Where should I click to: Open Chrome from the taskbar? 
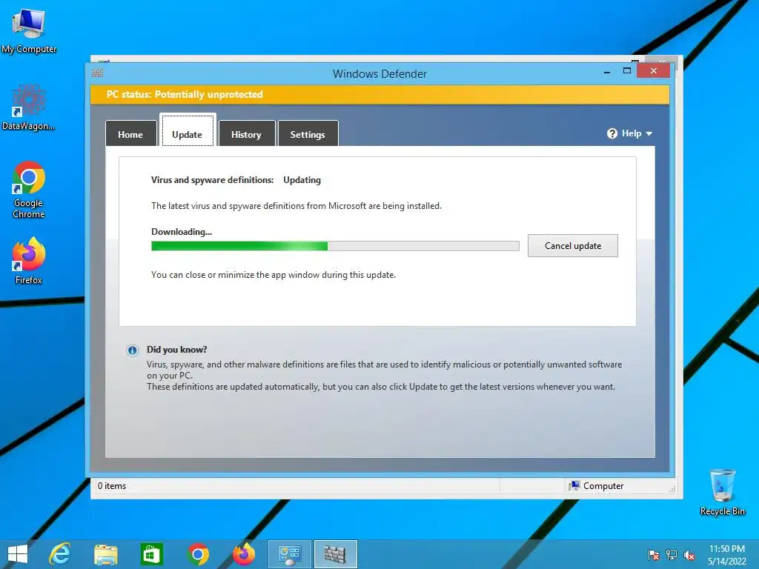click(198, 554)
